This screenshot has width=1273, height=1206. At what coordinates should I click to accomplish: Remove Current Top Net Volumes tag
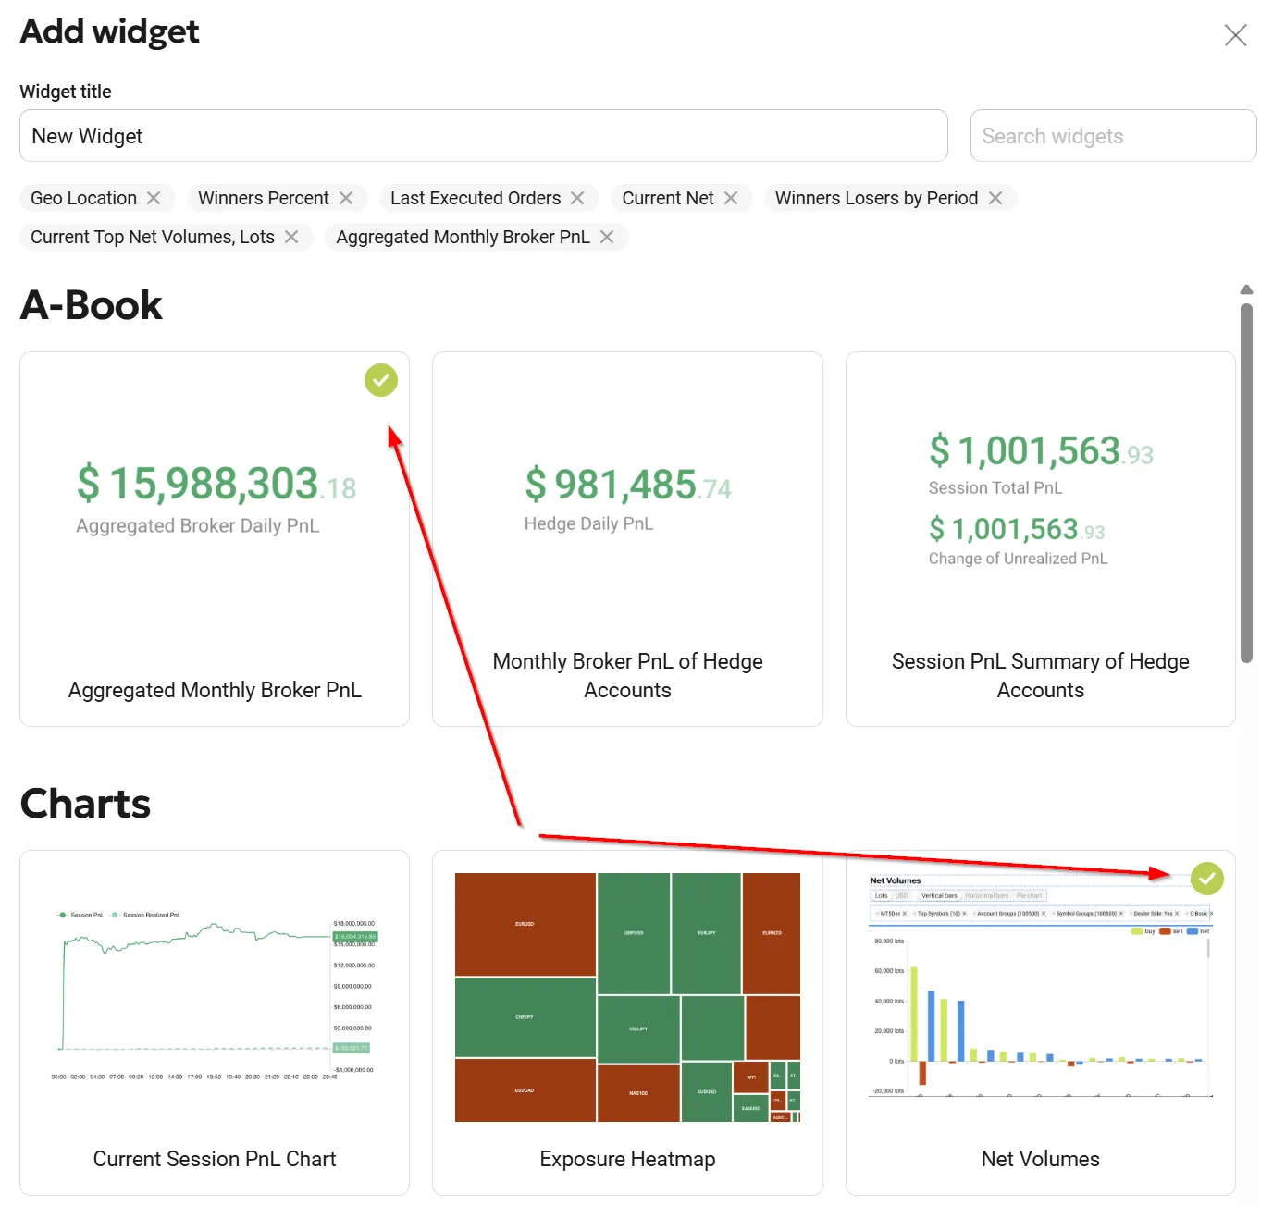coord(291,237)
